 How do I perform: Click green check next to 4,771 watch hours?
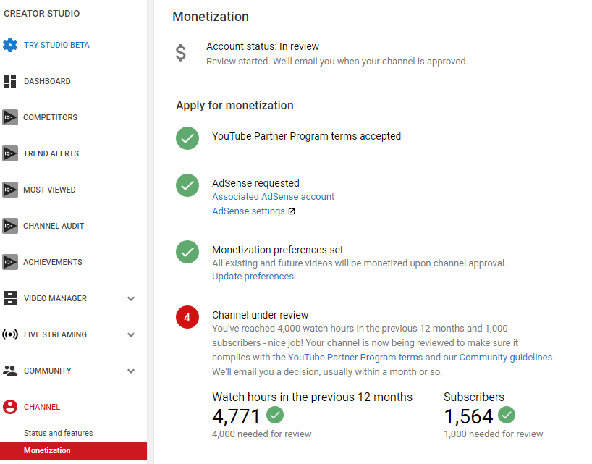pos(275,415)
